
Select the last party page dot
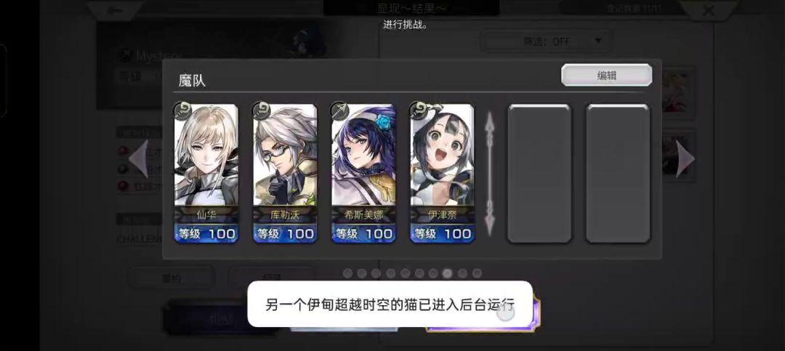click(x=477, y=273)
